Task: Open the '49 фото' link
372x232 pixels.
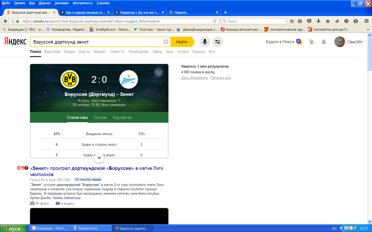Action: pyautogui.click(x=39, y=204)
